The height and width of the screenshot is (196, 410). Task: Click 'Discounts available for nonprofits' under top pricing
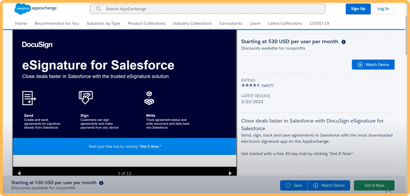pyautogui.click(x=273, y=48)
